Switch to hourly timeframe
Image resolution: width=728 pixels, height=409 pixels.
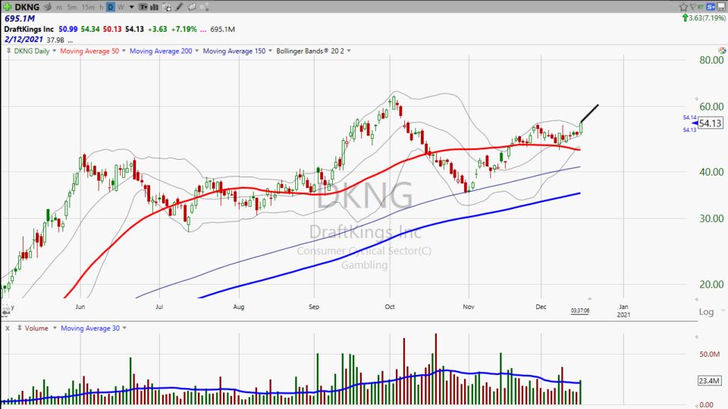[x=101, y=8]
